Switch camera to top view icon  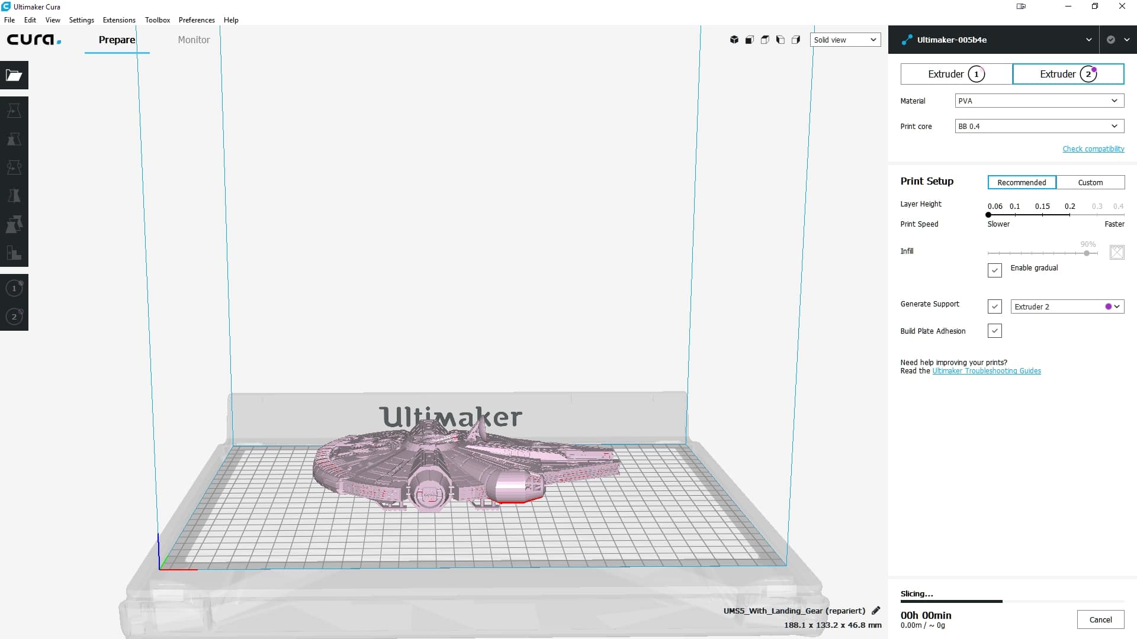coord(765,40)
